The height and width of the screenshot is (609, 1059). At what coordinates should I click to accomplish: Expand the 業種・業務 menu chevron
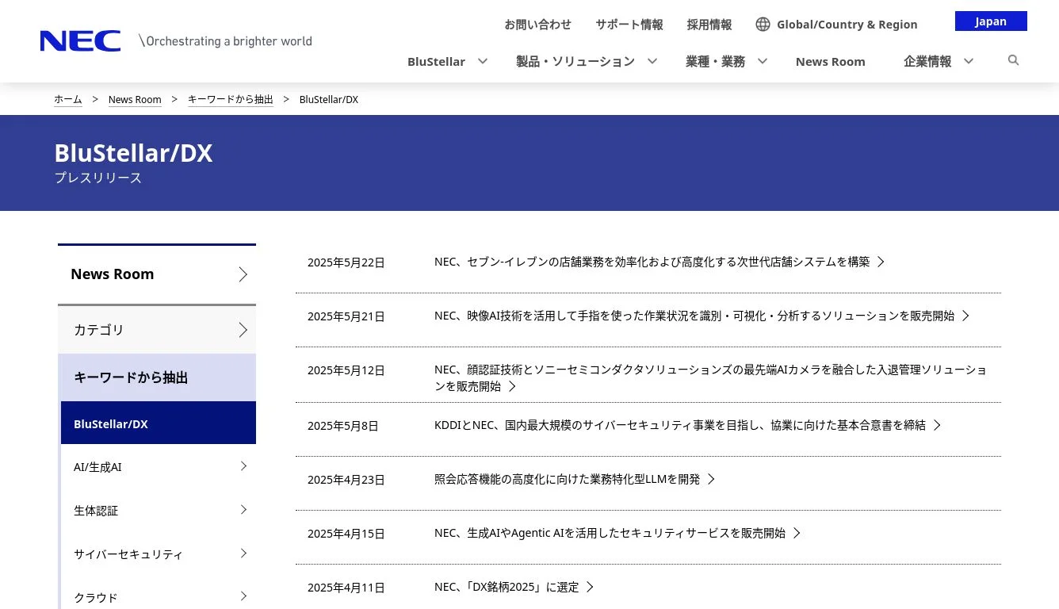762,61
